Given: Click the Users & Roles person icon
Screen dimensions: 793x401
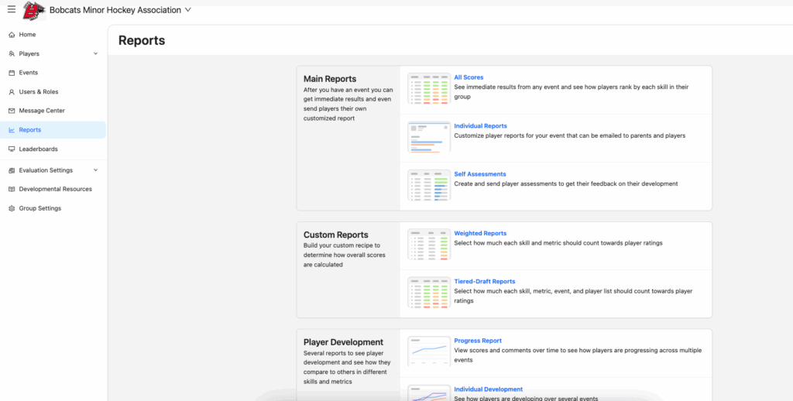Looking at the screenshot, I should (12, 92).
